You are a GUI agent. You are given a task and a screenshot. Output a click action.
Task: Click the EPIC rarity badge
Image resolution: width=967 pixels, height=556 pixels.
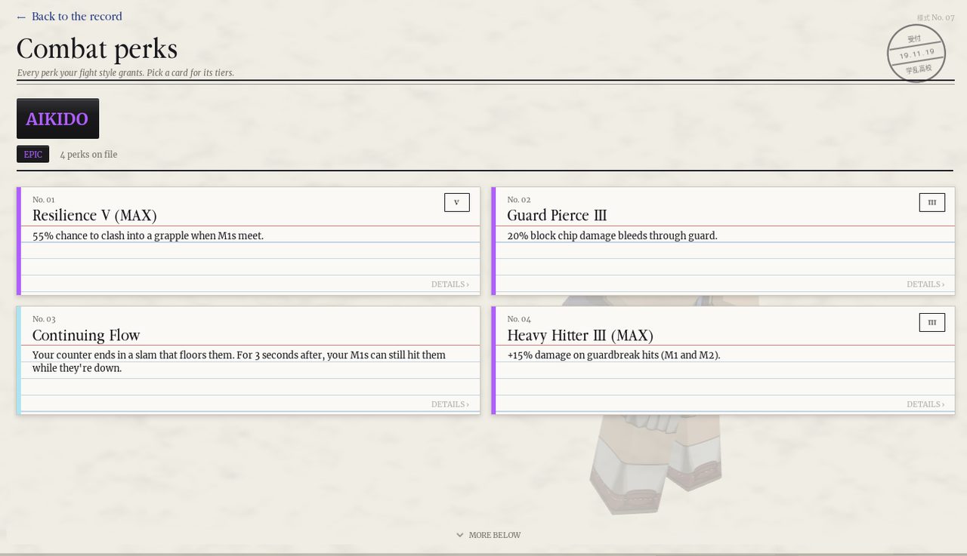click(x=33, y=155)
